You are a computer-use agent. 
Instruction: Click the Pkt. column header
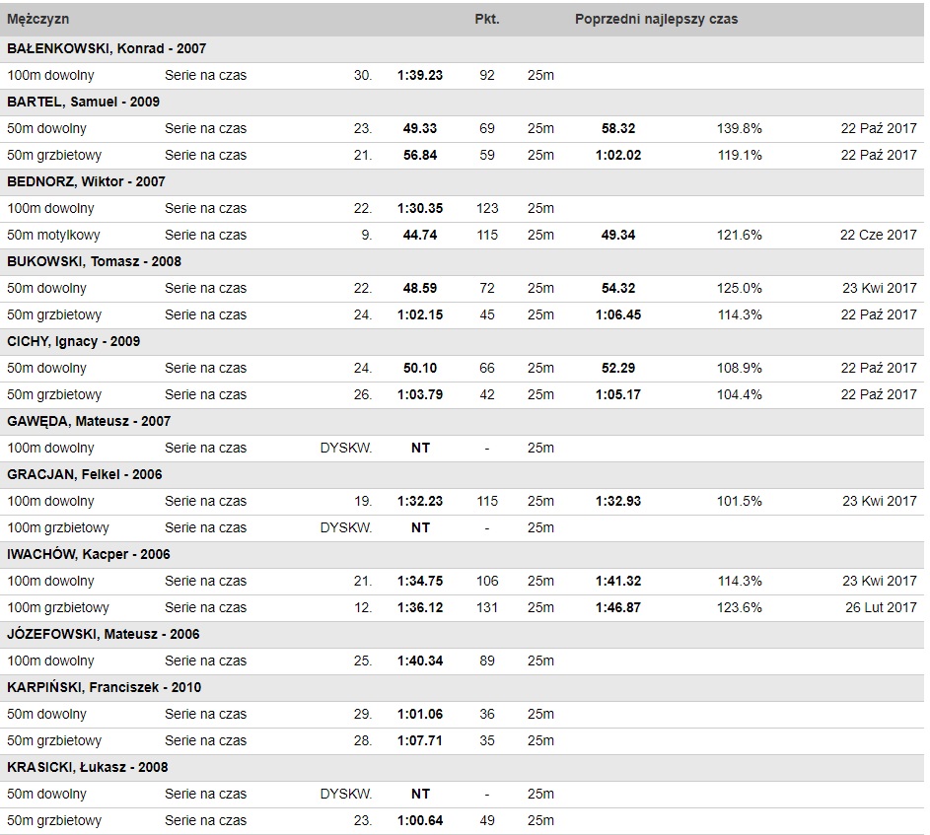tap(487, 19)
